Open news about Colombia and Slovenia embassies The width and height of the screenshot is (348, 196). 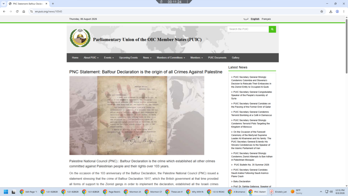click(251, 82)
